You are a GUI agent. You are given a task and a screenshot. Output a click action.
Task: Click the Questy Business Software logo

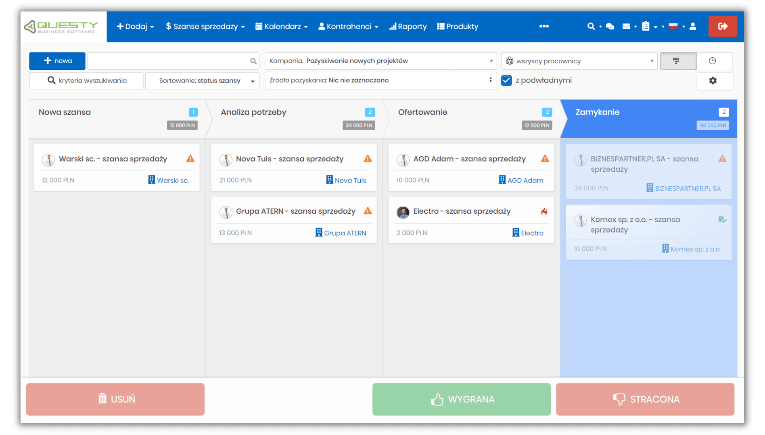pyautogui.click(x=61, y=27)
